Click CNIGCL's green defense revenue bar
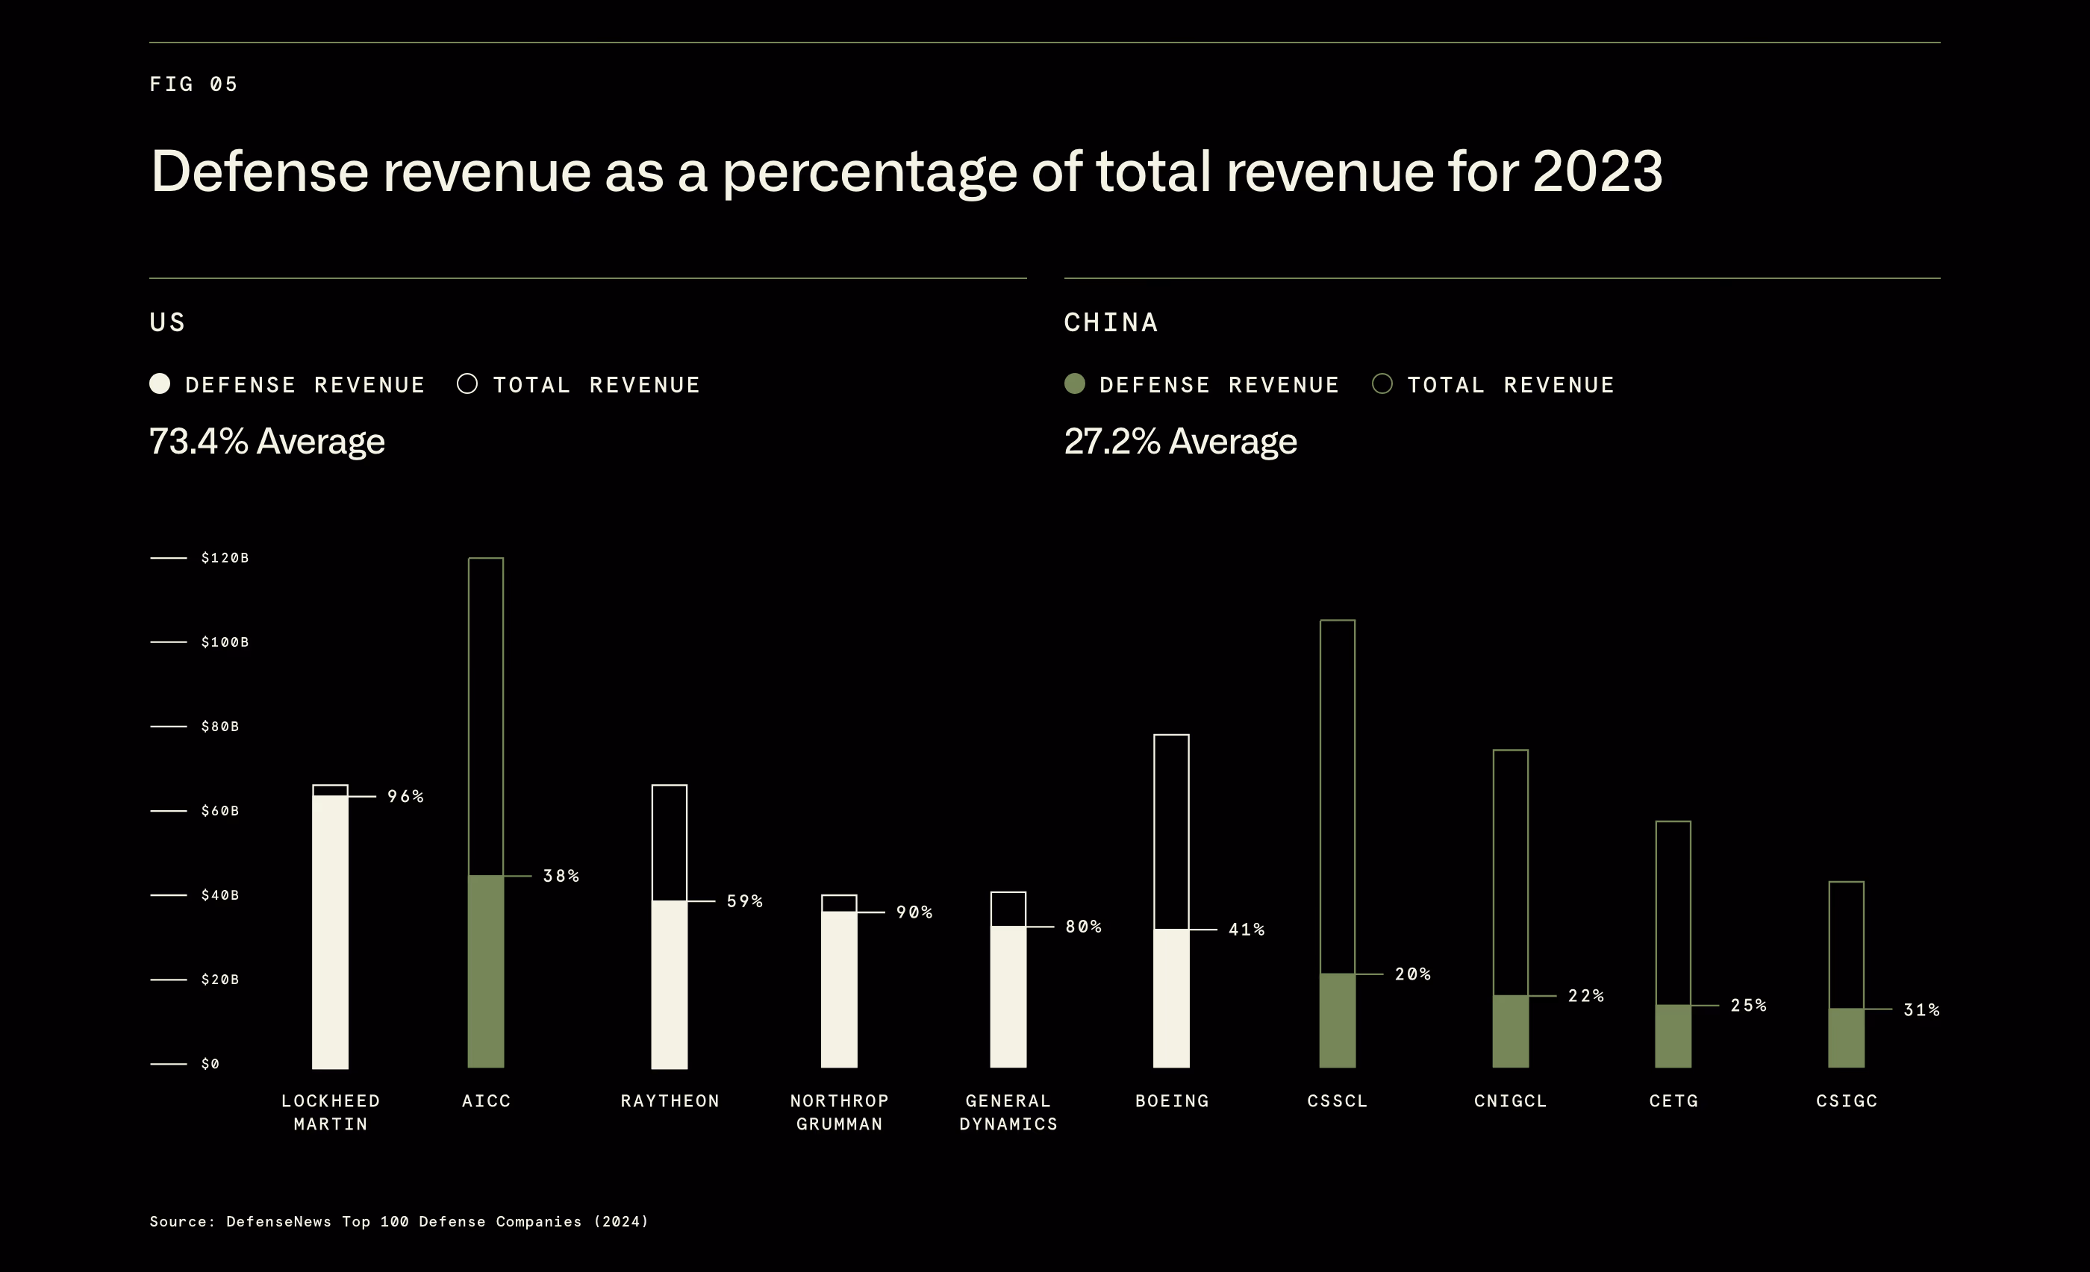Image resolution: width=2090 pixels, height=1272 pixels. 1511,1032
